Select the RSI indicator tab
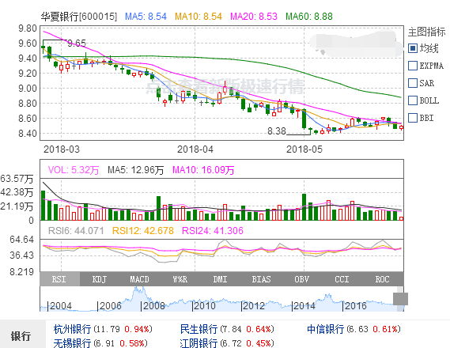 pyautogui.click(x=59, y=279)
